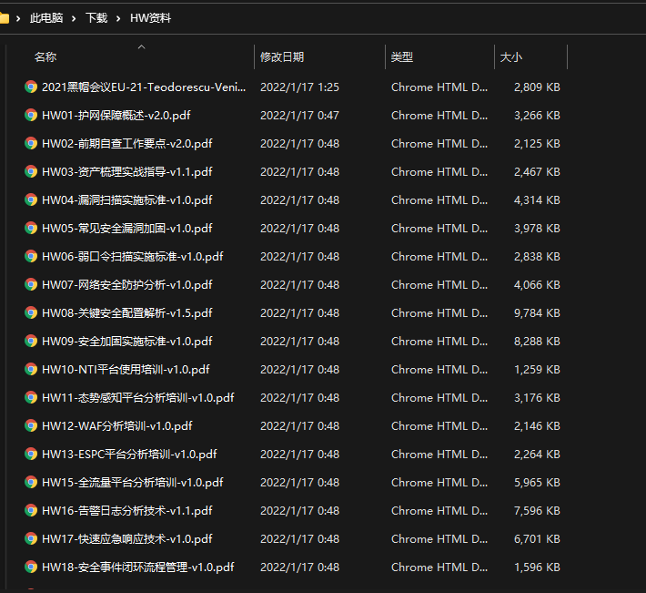The width and height of the screenshot is (646, 593).
Task: Sort by 类型 column header
Action: [402, 56]
